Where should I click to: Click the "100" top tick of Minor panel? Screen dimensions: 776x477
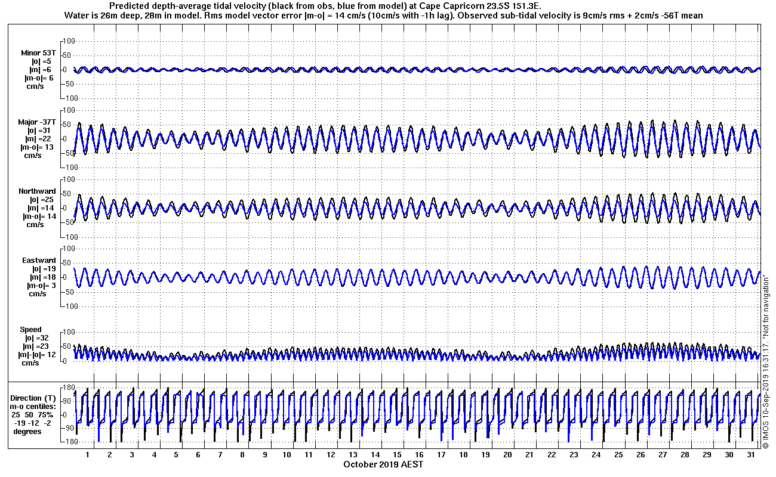[68, 41]
